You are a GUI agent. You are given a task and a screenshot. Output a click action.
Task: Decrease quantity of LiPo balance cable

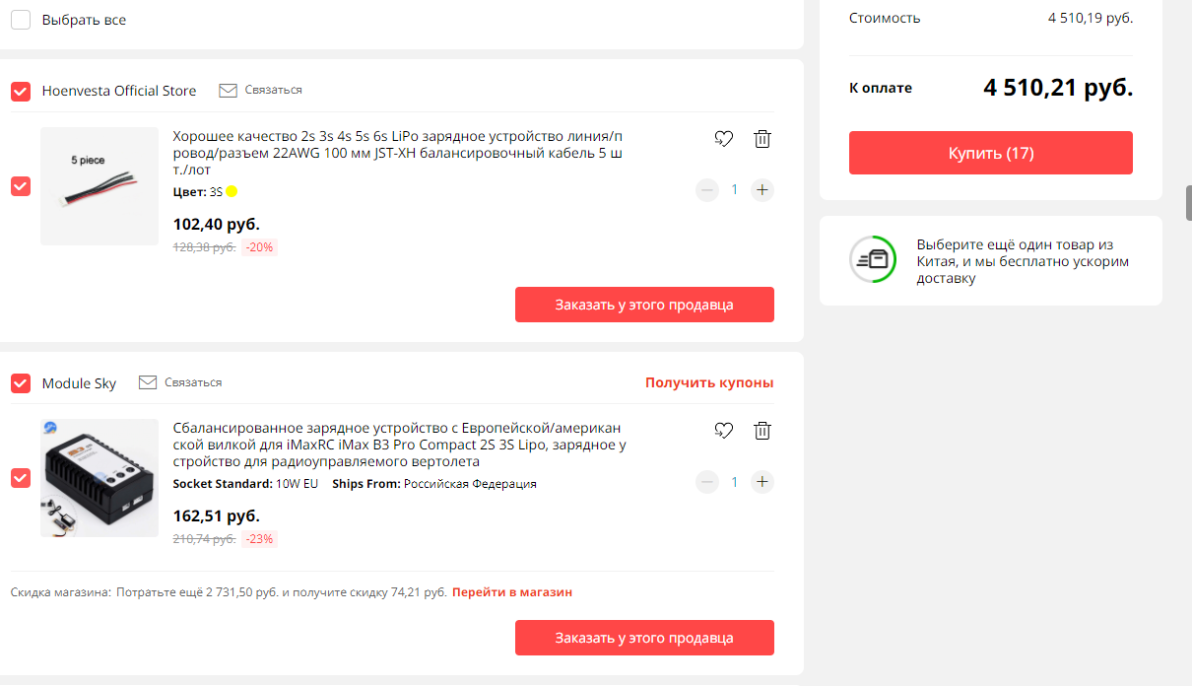pyautogui.click(x=707, y=190)
